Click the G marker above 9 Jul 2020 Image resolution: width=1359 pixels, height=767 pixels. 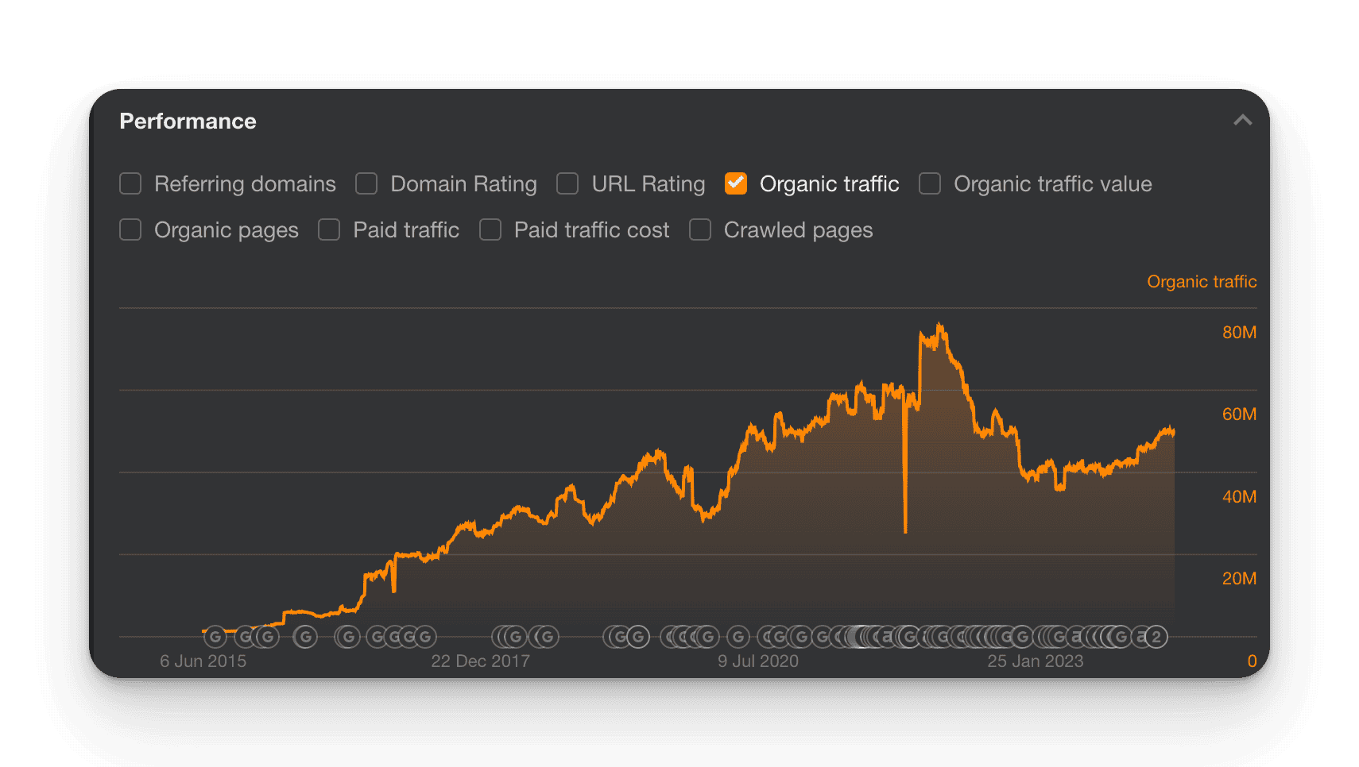pyautogui.click(x=738, y=637)
